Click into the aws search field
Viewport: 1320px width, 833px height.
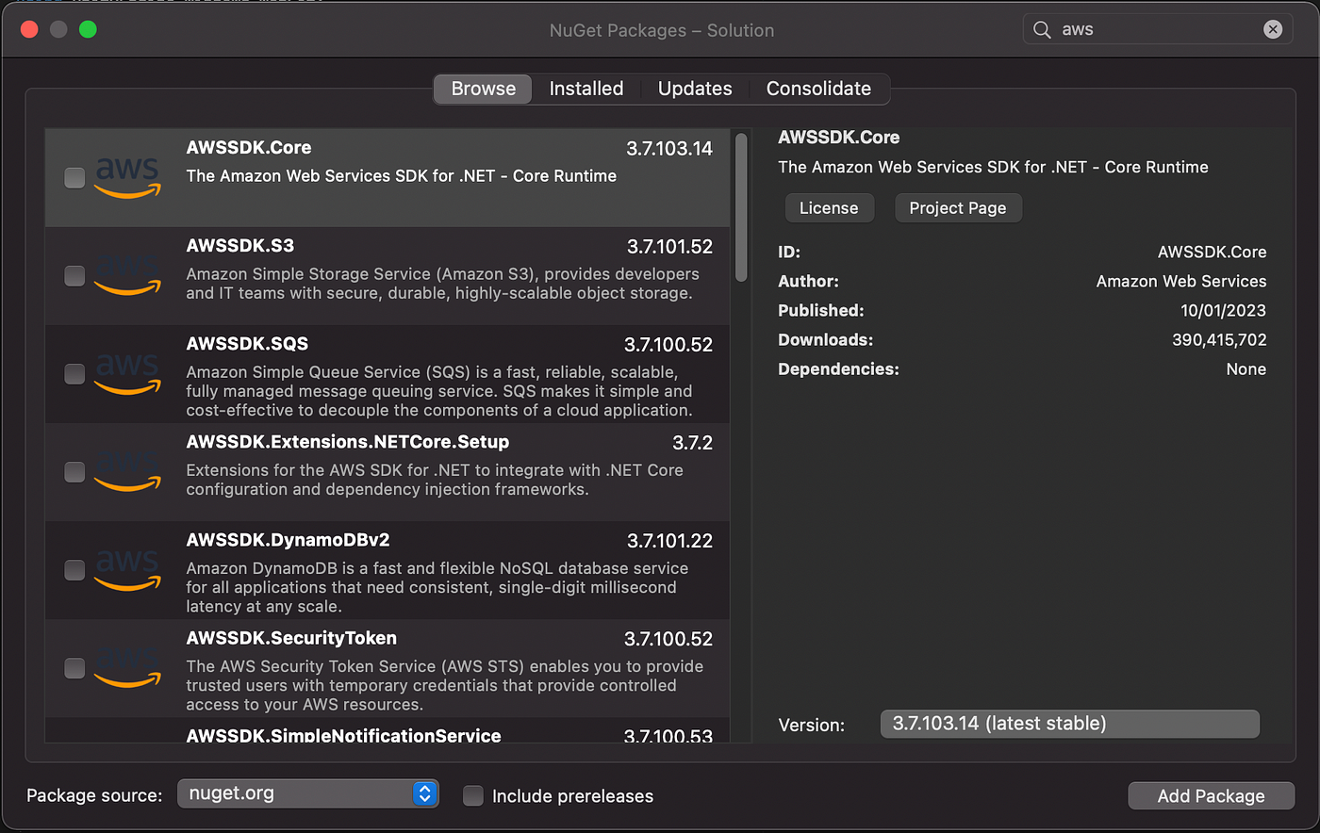(x=1156, y=29)
